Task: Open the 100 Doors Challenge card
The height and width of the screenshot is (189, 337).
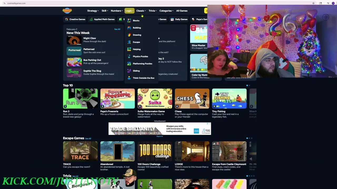Action: [x=155, y=151]
